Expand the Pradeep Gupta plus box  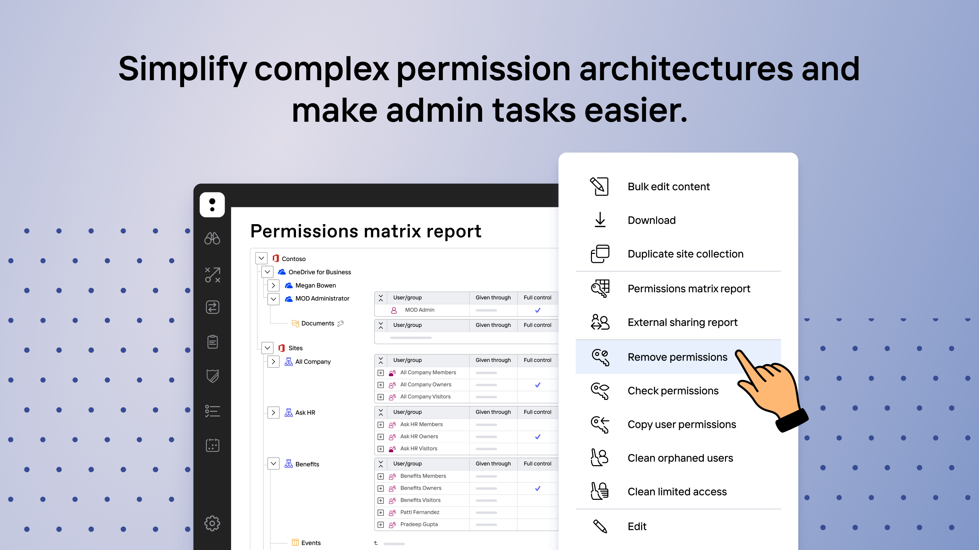(x=381, y=525)
